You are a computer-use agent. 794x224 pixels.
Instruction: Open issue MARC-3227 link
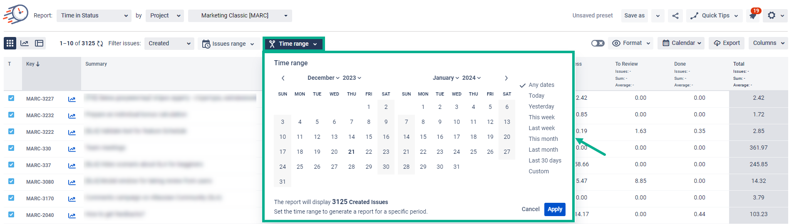[40, 99]
